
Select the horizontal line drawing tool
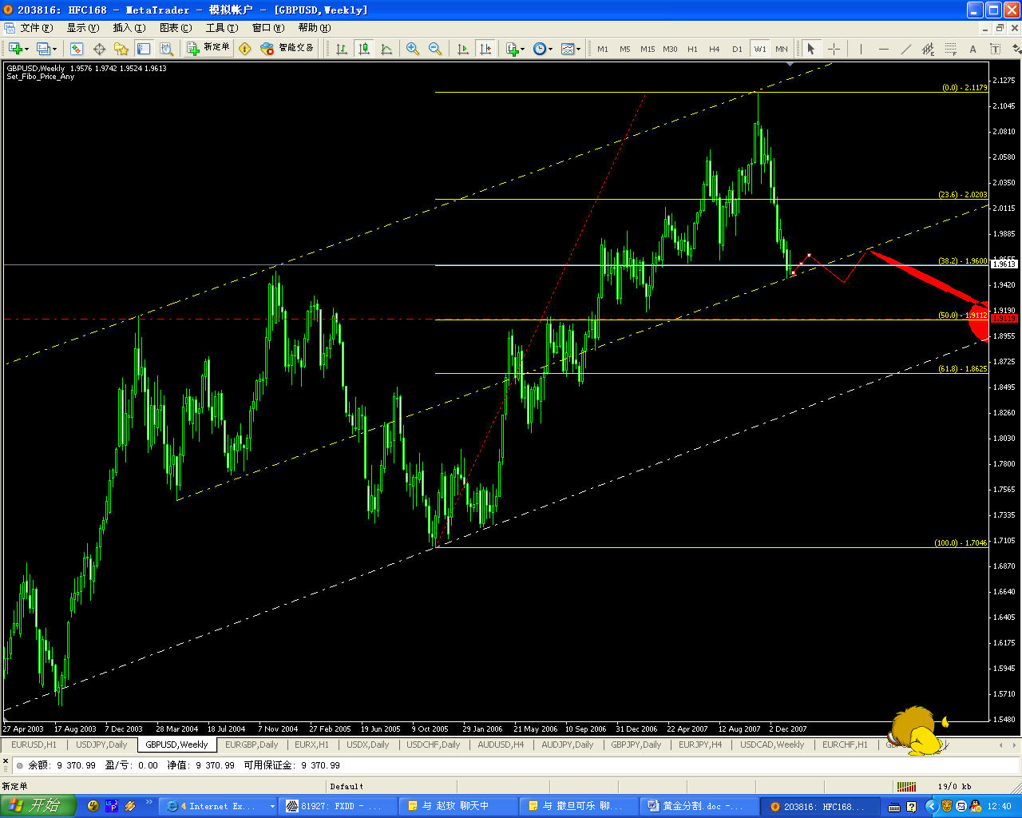click(x=883, y=49)
